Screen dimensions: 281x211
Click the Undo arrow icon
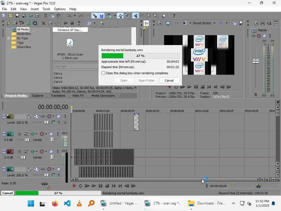point(69,16)
